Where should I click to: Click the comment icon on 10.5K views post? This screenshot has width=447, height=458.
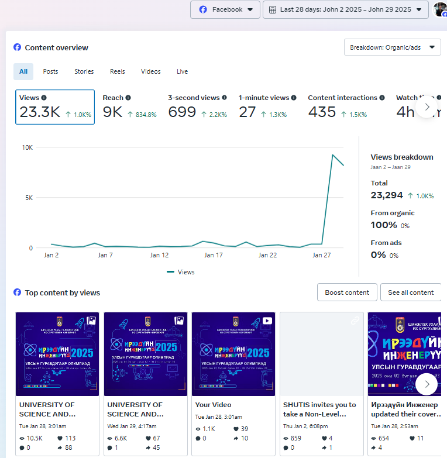tap(22, 448)
